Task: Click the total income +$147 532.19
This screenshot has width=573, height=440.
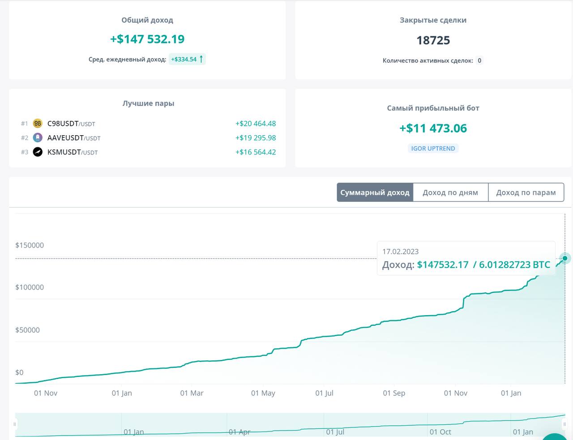Action: click(147, 39)
